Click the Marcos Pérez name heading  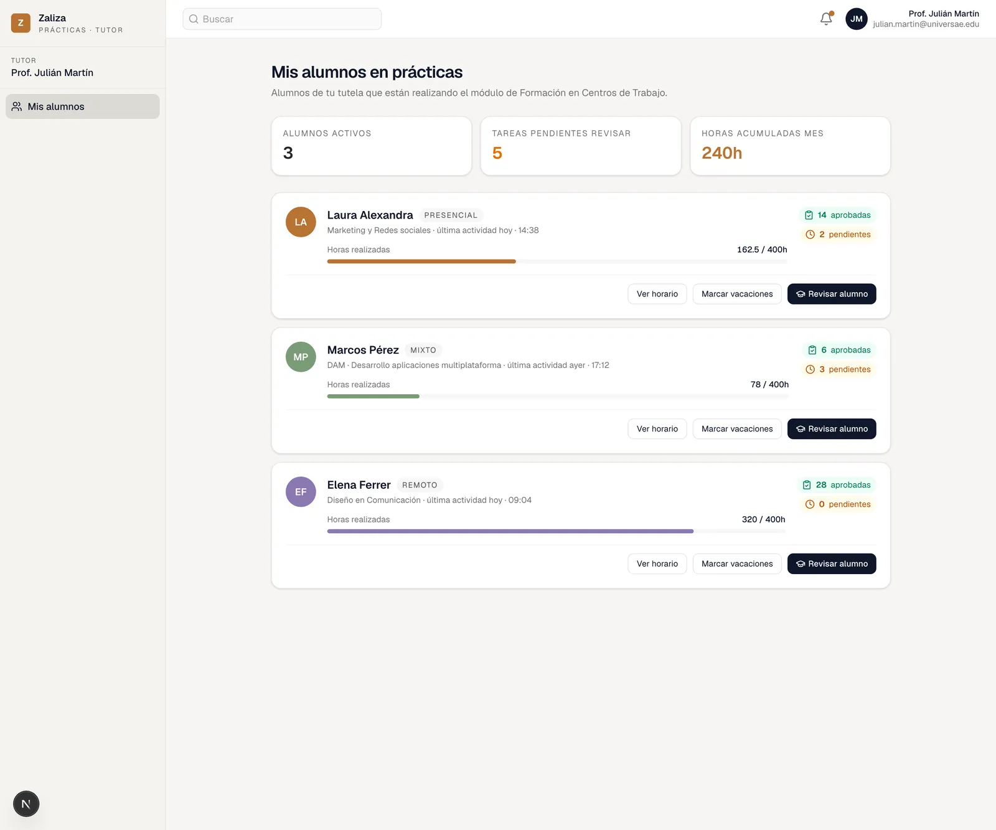click(363, 350)
